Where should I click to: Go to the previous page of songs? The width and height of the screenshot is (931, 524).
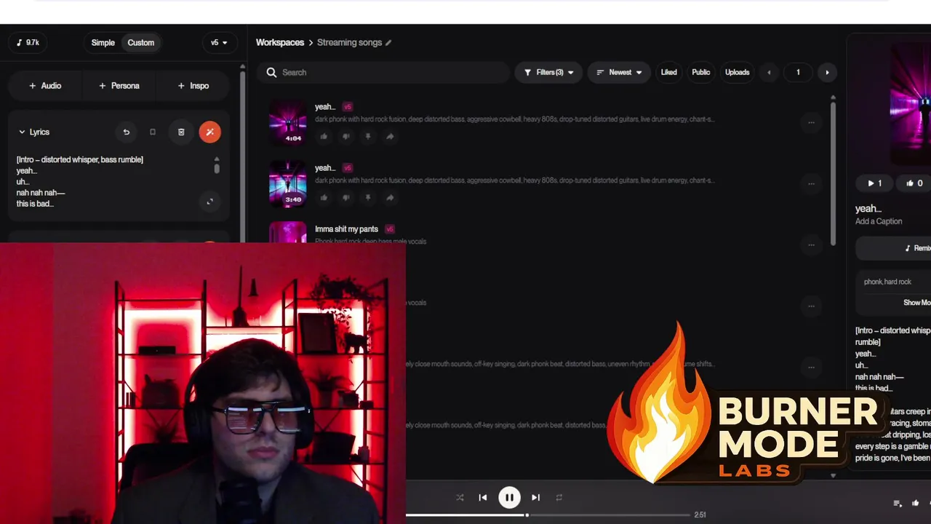(x=769, y=72)
